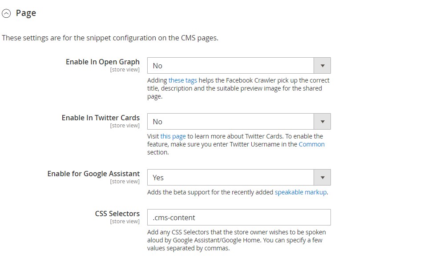The image size is (443, 265).
Task: Collapse the Page section chevron icon
Action: [6, 14]
